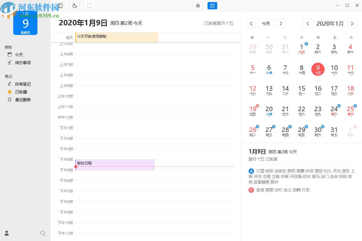Select January 1 元旦 in mini calendar
Viewport: 362px width, 241px height.
click(x=302, y=49)
